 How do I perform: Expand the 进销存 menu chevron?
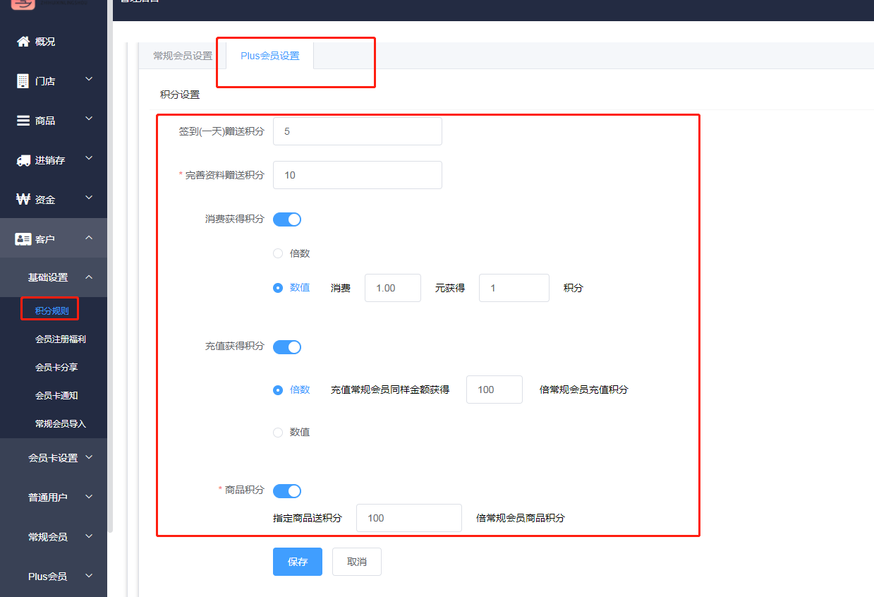point(89,158)
